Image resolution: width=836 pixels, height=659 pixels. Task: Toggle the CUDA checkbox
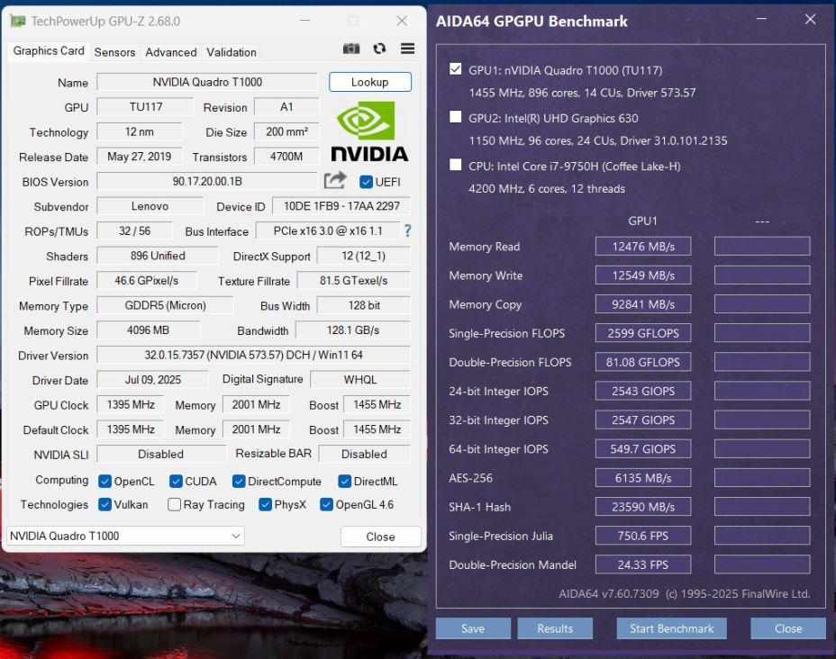(x=176, y=481)
